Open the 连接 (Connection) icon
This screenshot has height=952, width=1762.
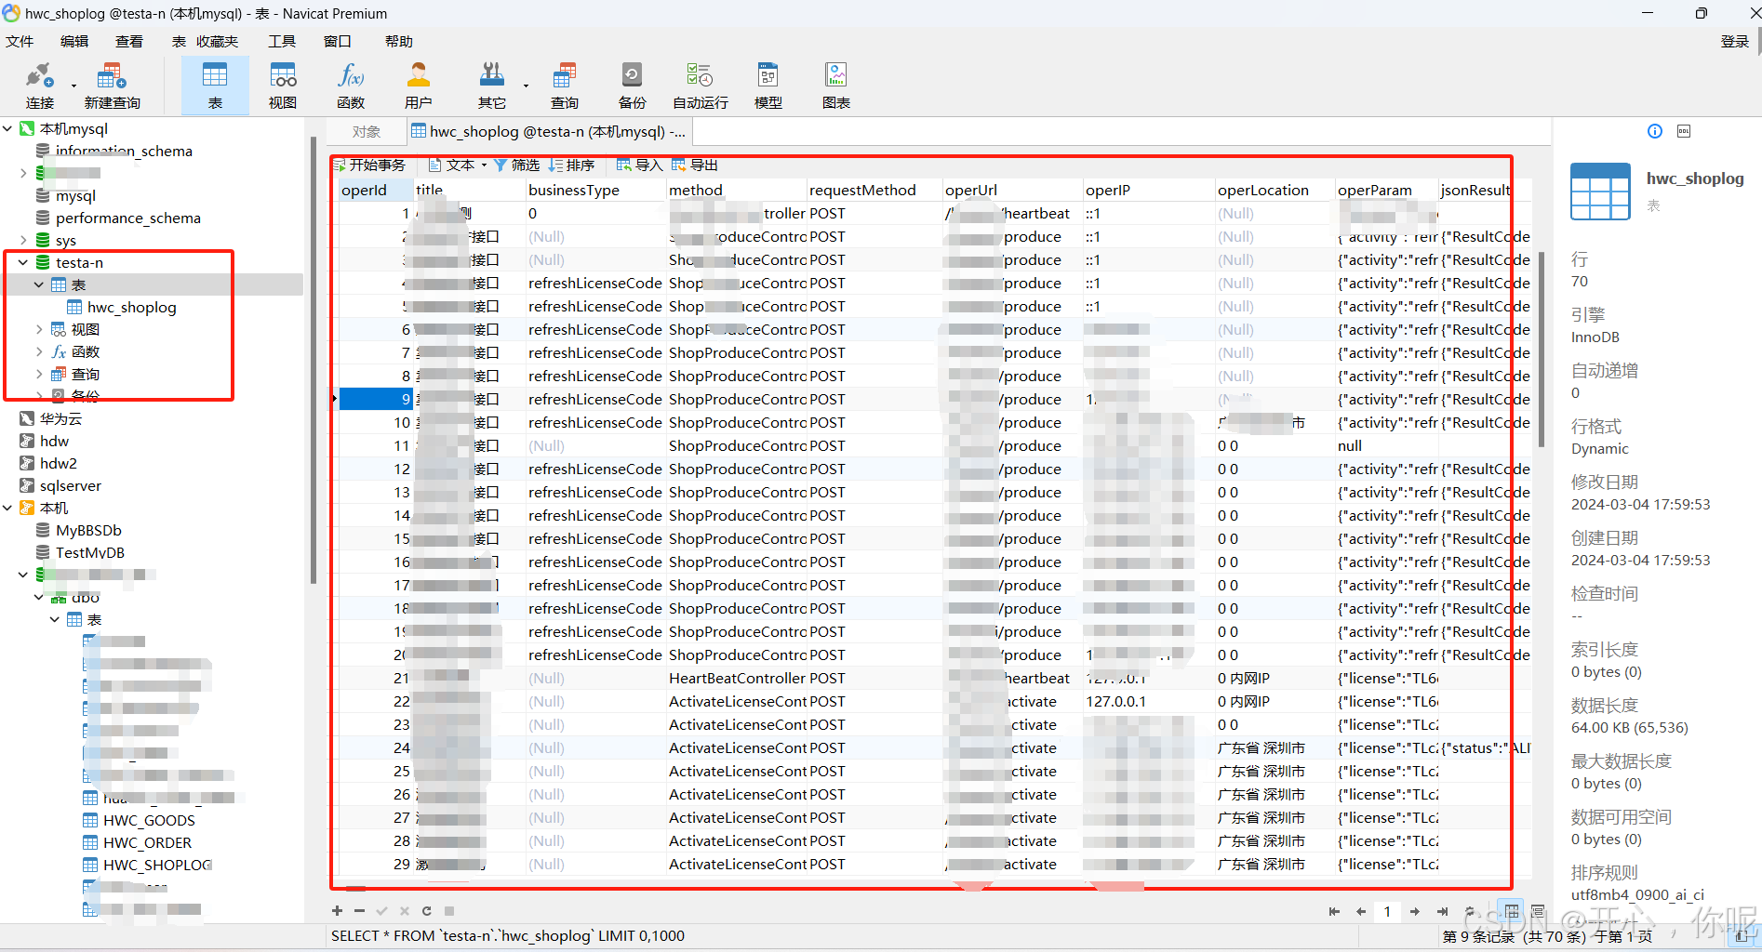tap(39, 84)
